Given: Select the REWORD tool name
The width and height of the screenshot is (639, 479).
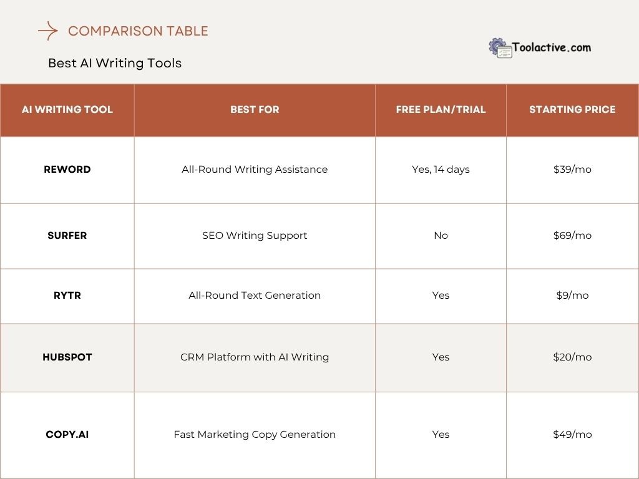Looking at the screenshot, I should pyautogui.click(x=67, y=170).
